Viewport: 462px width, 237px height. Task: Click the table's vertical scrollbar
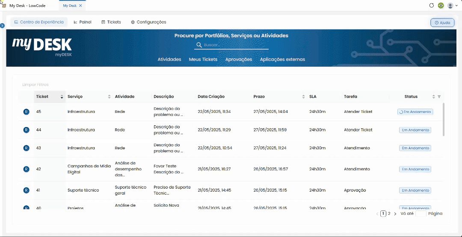click(444, 119)
